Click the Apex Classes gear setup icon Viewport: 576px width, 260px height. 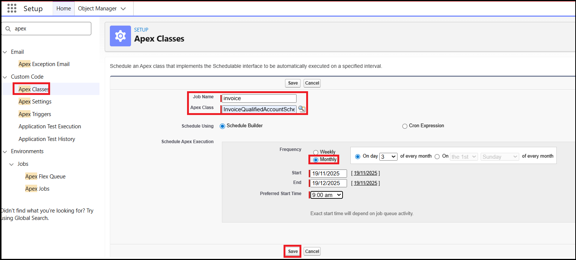(120, 36)
